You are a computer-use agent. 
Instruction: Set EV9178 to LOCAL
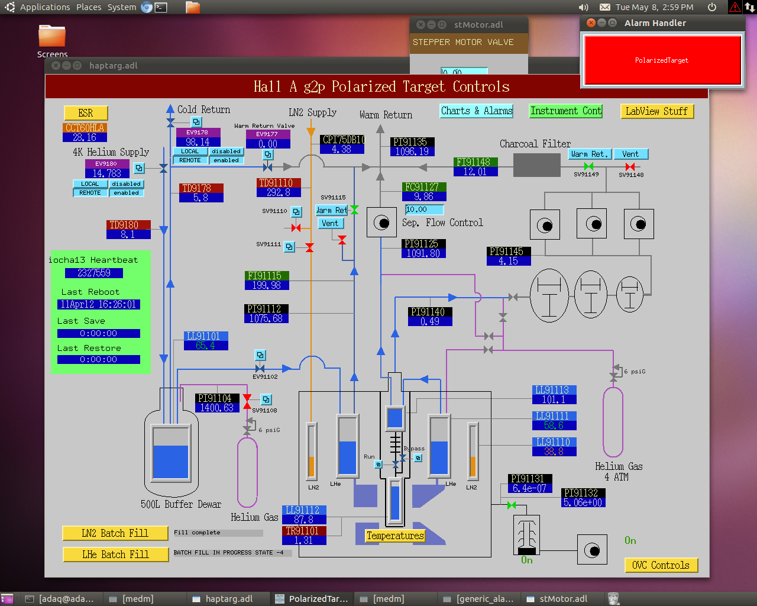(190, 151)
